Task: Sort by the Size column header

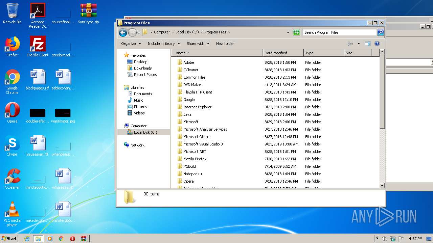Action: click(x=358, y=53)
